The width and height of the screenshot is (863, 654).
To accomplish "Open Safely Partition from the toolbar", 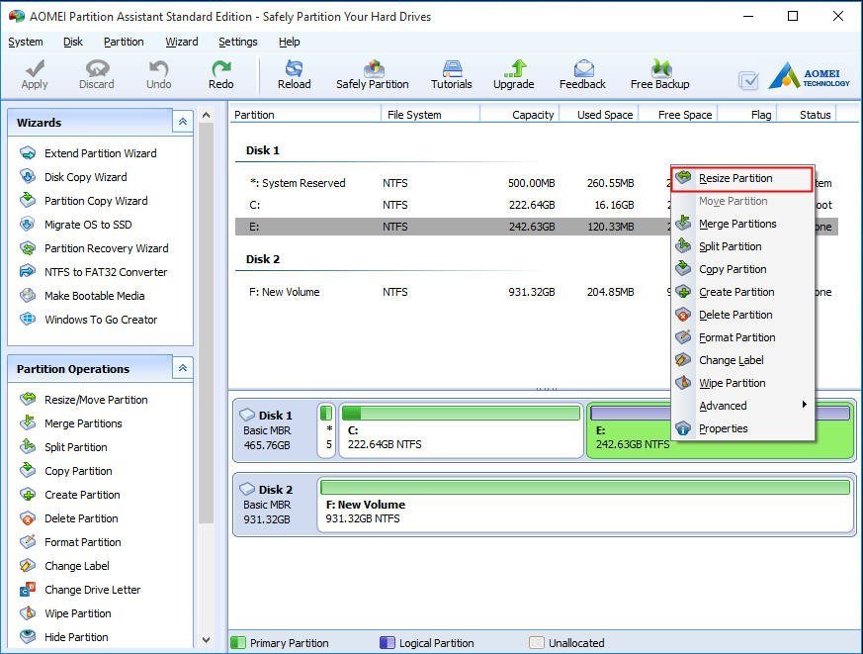I will point(372,74).
